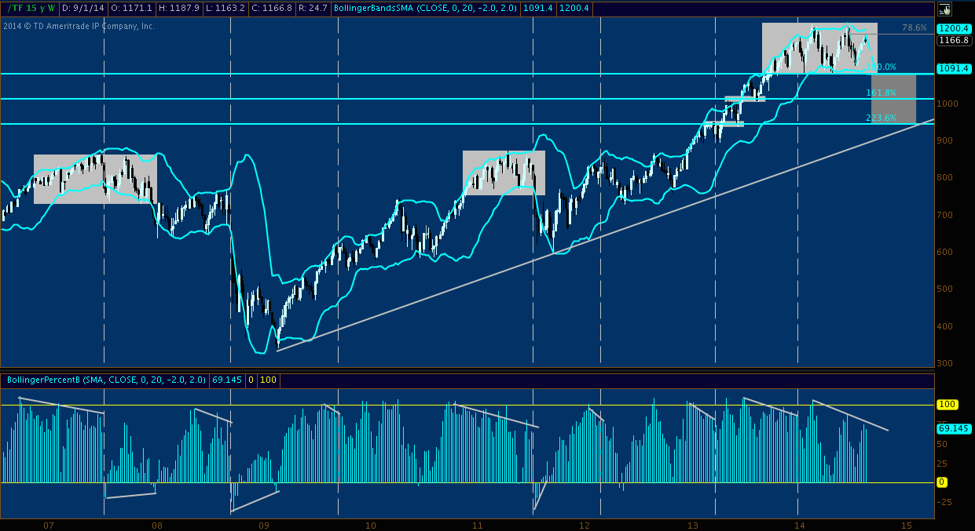Click the 0 level bubble on PercentB axis
The width and height of the screenshot is (975, 531).
943,482
